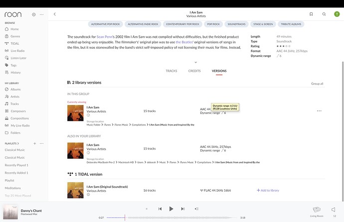The width and height of the screenshot is (344, 222).
Task: Open Genres in sidebar
Action: [x=12, y=36]
